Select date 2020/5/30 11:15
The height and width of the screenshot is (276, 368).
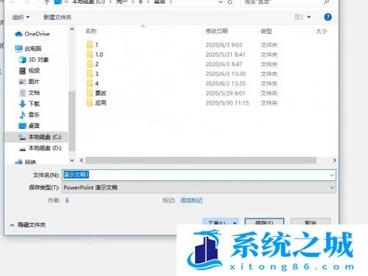[227, 103]
